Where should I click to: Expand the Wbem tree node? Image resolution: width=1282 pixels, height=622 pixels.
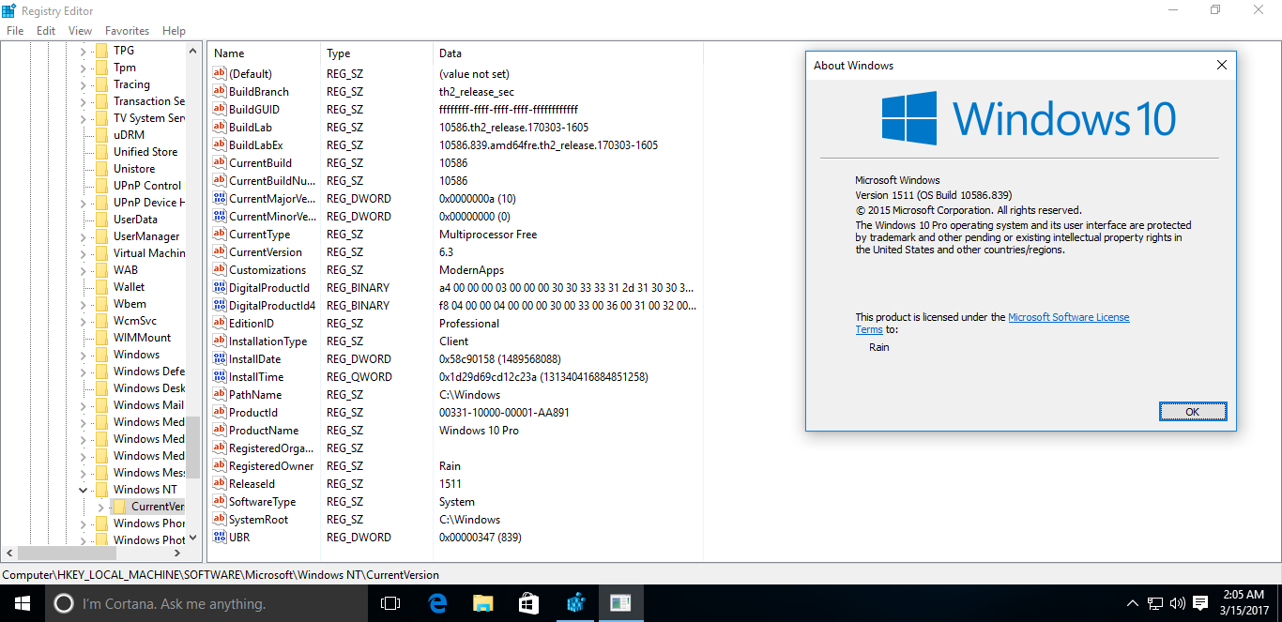pos(83,304)
